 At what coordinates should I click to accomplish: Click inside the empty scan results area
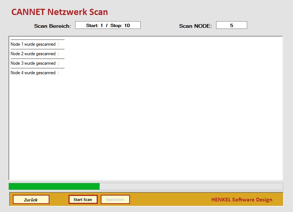[146, 128]
